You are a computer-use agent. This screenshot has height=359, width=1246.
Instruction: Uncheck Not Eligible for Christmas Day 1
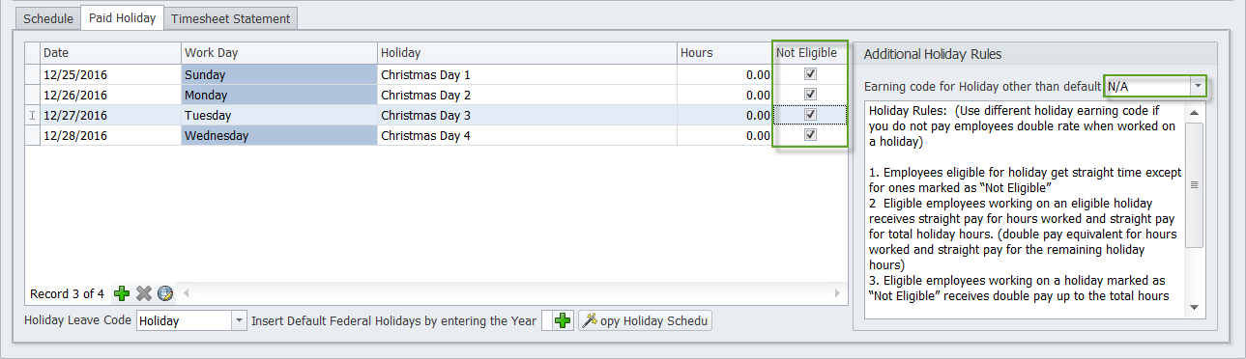point(811,74)
